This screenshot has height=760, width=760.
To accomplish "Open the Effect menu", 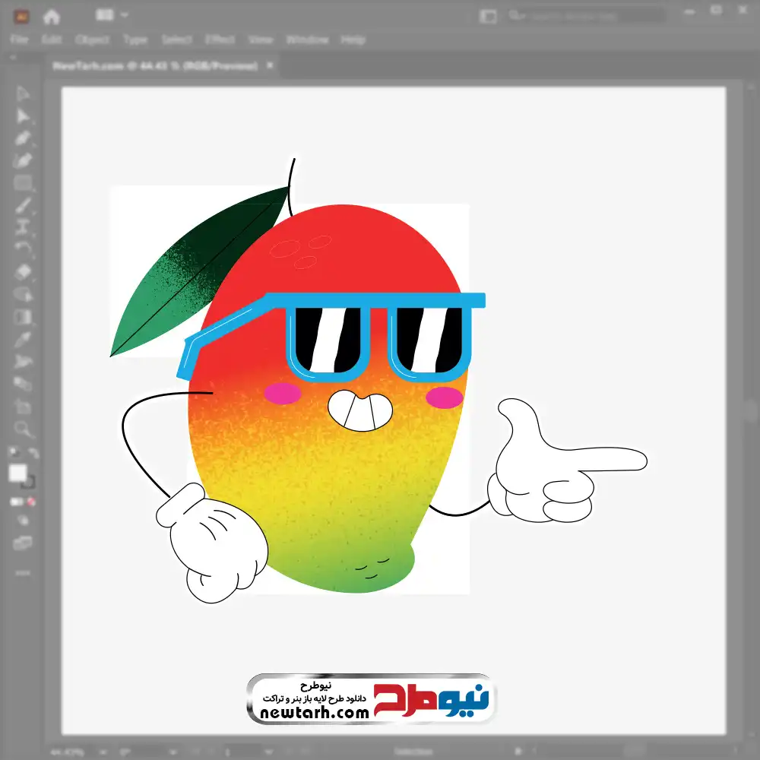I will click(220, 40).
